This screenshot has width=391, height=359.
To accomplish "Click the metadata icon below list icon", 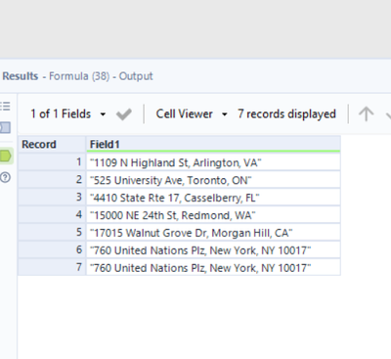I will pyautogui.click(x=5, y=127).
